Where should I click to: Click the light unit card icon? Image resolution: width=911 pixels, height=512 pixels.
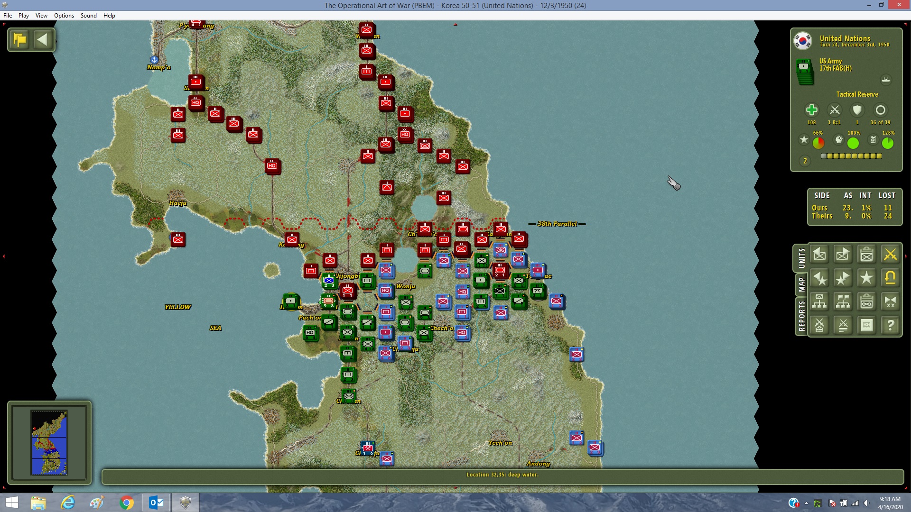tap(867, 325)
